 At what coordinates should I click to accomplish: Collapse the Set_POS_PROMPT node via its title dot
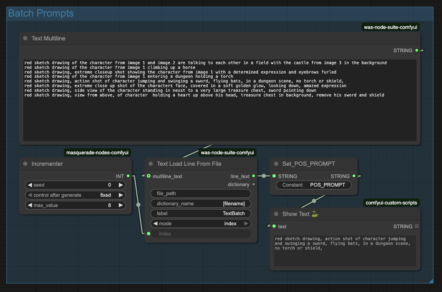coord(276,164)
